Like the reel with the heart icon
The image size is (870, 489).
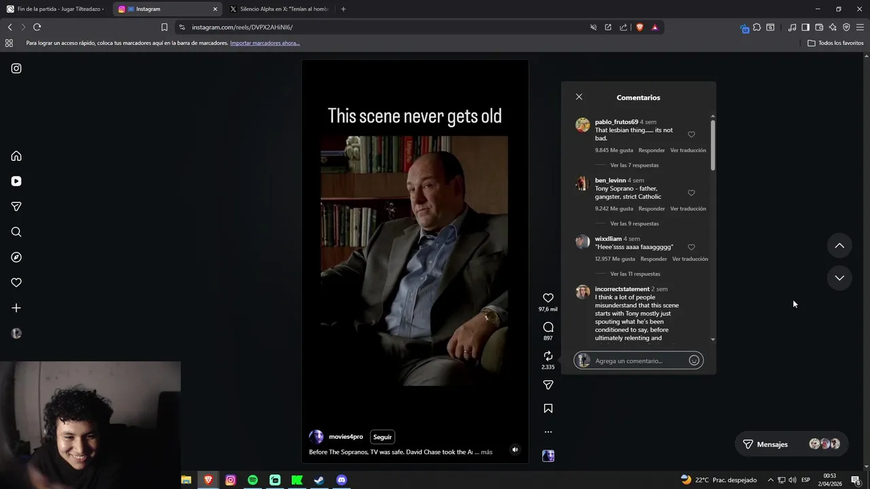548,298
